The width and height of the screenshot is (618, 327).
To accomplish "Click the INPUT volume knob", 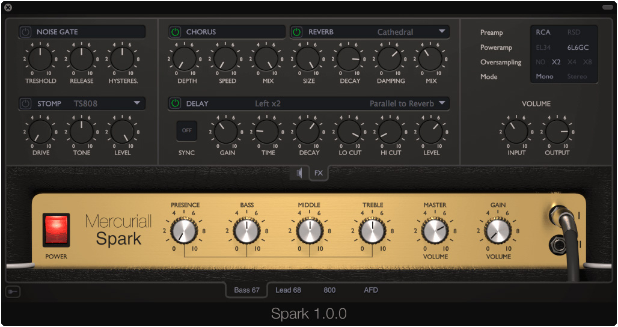I will tap(516, 132).
